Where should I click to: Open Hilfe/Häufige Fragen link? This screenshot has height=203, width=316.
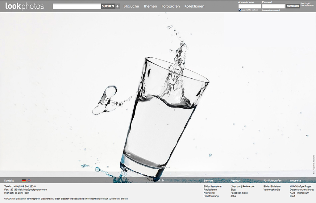click(301, 186)
